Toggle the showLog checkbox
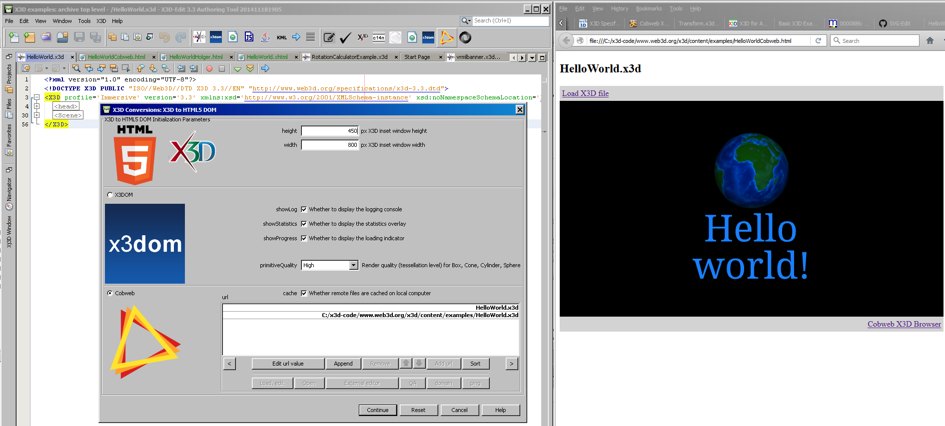Viewport: 945px width, 426px height. (x=304, y=209)
